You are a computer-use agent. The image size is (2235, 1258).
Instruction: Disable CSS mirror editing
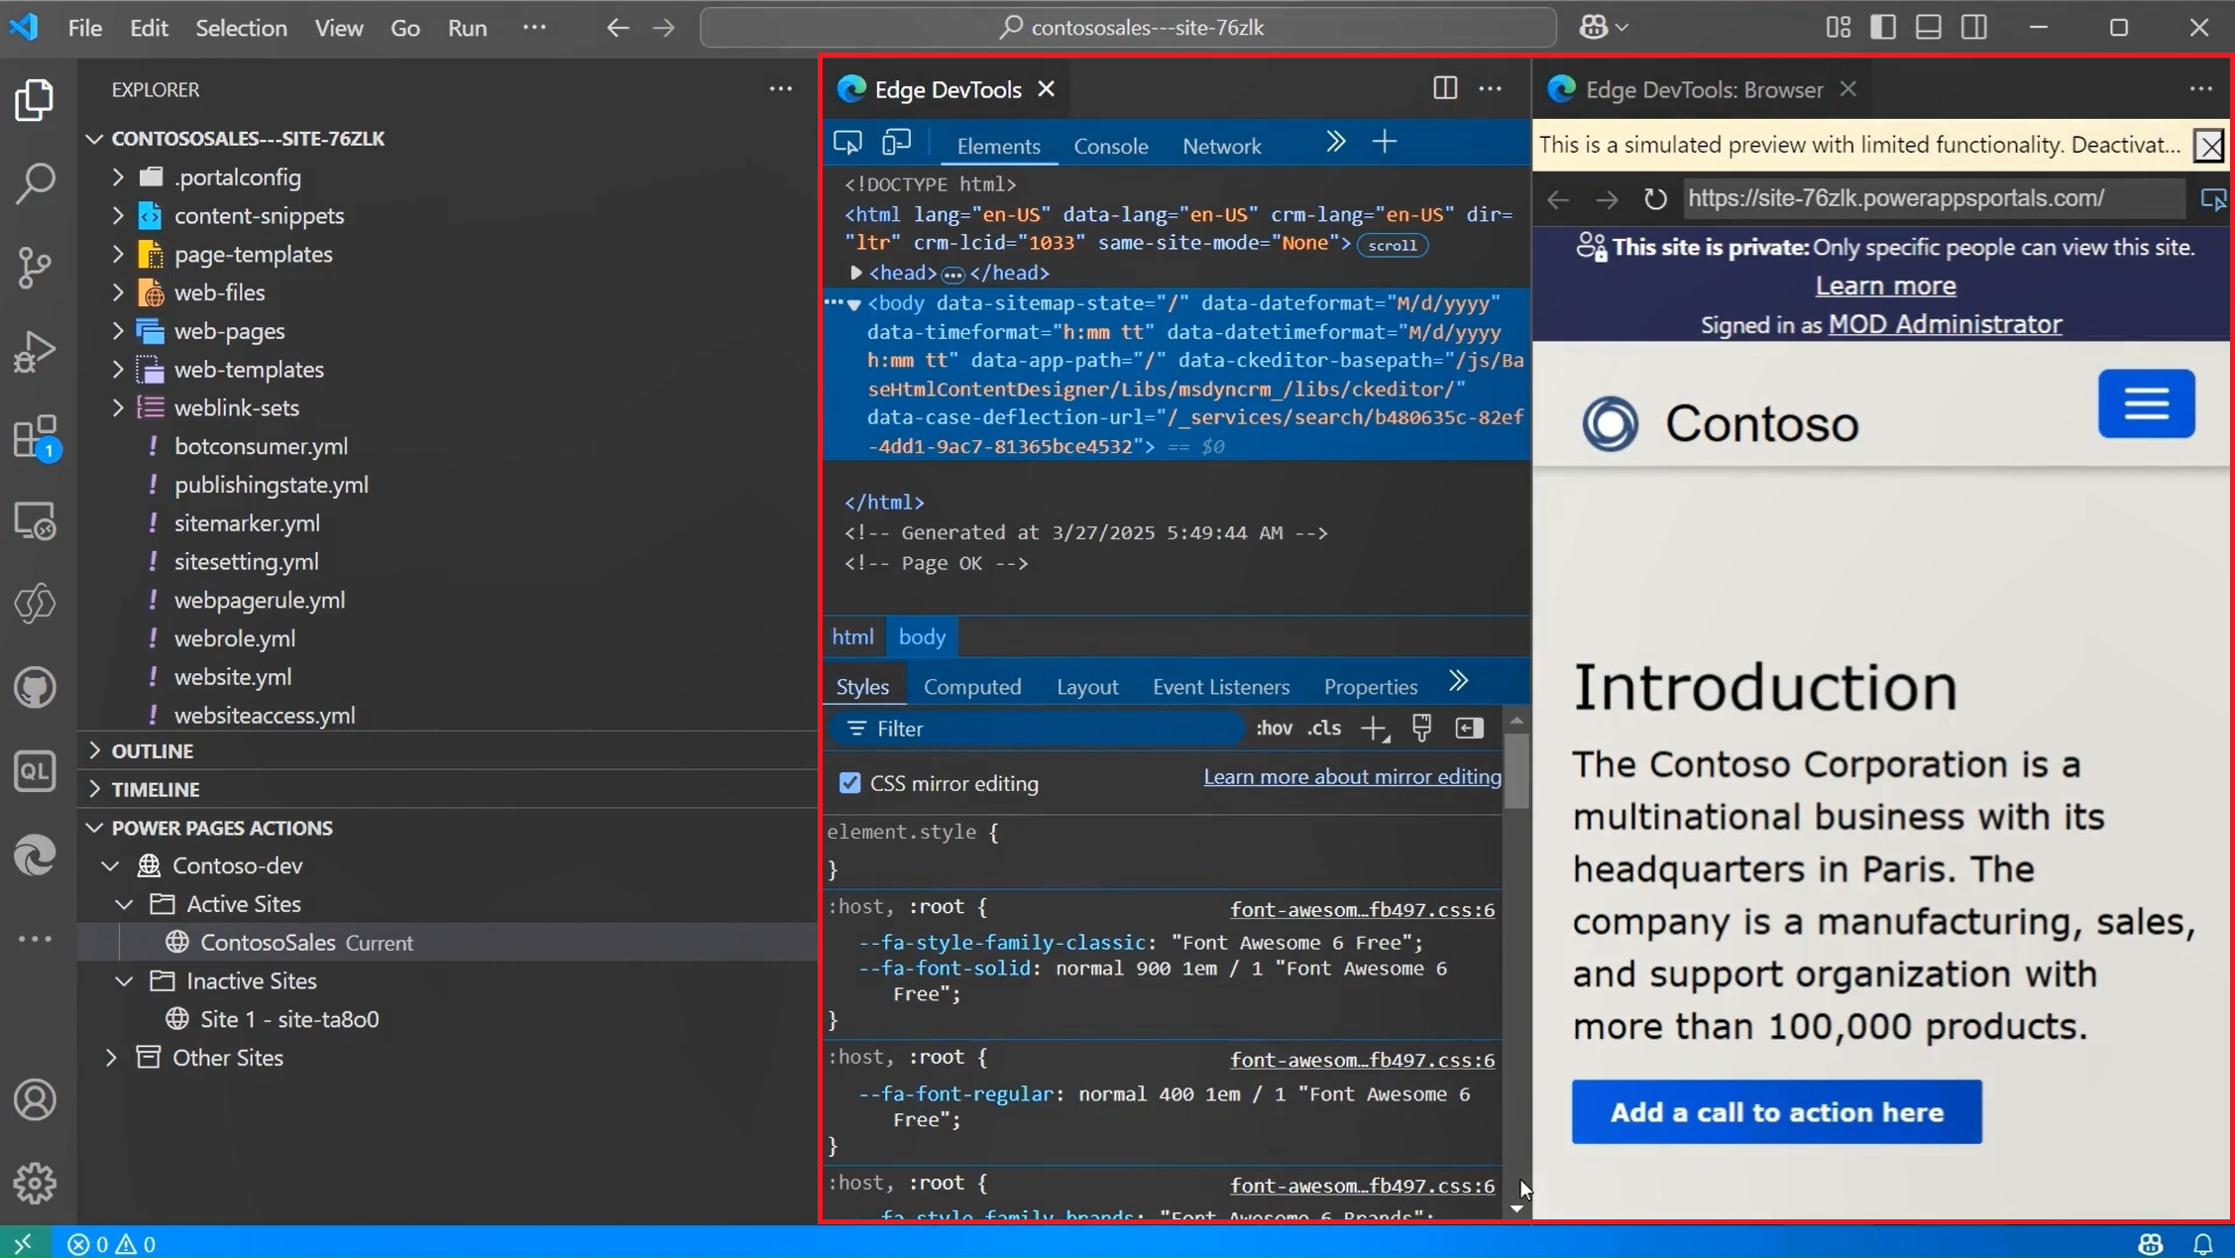point(850,782)
